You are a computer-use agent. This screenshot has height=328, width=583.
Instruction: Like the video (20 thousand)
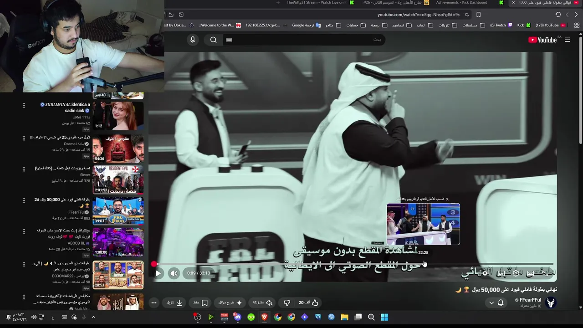[308, 302]
